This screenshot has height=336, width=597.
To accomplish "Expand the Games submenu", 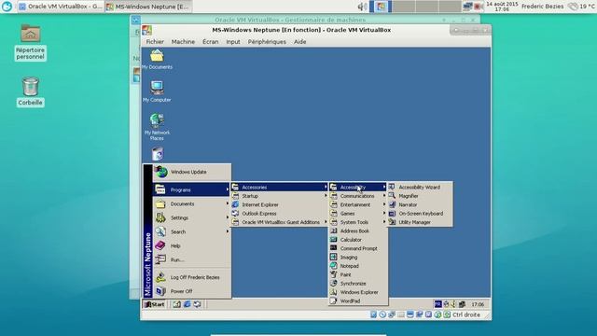I will [358, 214].
